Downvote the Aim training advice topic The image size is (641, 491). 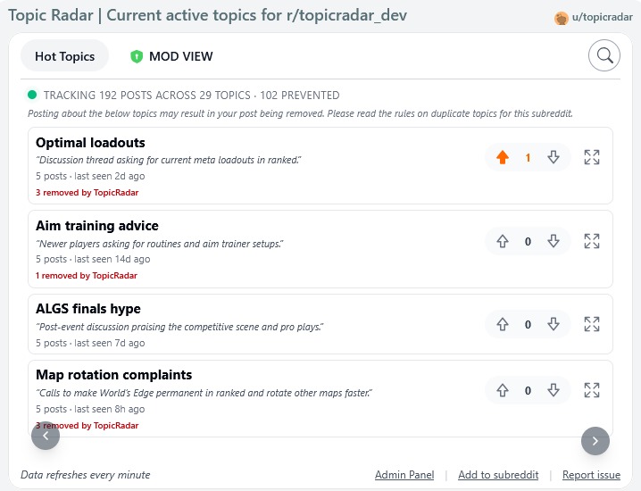point(554,241)
